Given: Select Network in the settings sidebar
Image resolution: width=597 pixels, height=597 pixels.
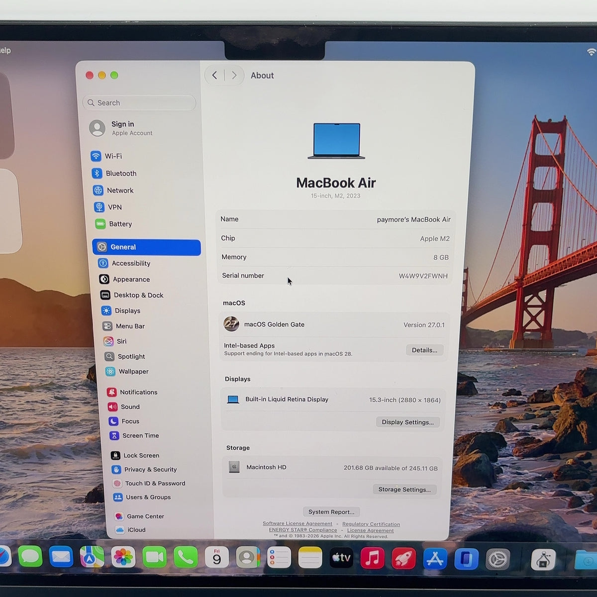Looking at the screenshot, I should (x=113, y=190).
